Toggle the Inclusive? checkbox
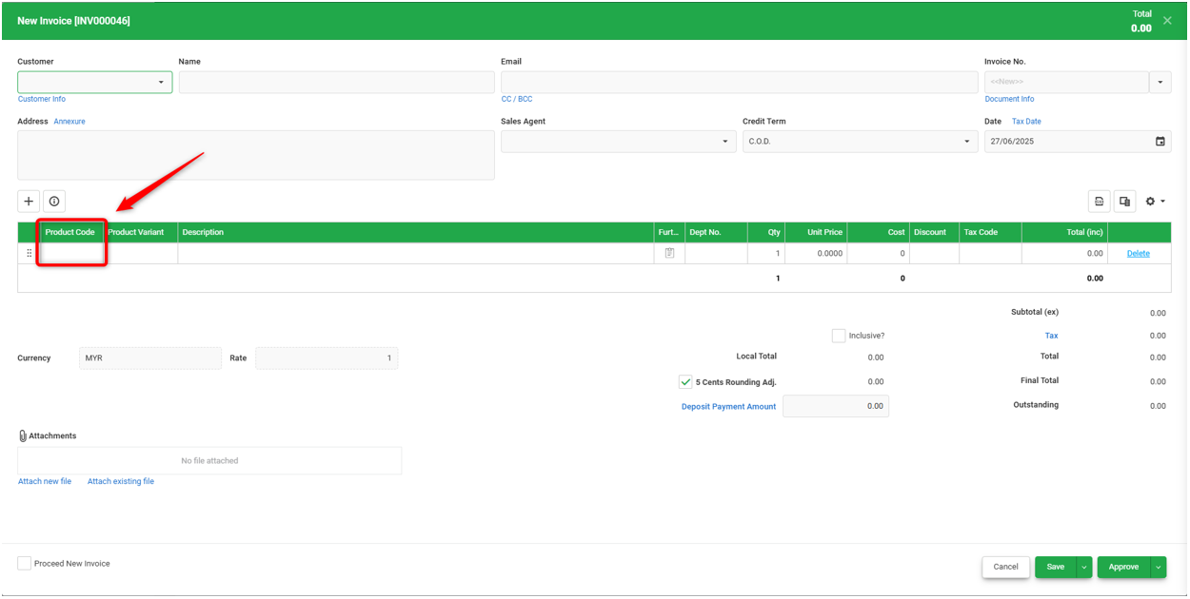 pos(839,336)
